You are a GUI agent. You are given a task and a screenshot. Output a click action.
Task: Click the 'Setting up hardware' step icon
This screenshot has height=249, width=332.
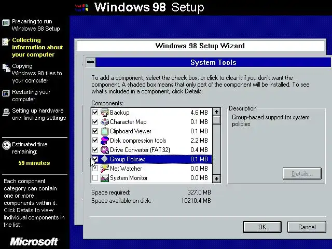(6, 112)
